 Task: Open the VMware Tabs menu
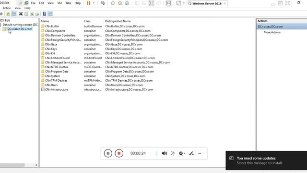[68, 3]
